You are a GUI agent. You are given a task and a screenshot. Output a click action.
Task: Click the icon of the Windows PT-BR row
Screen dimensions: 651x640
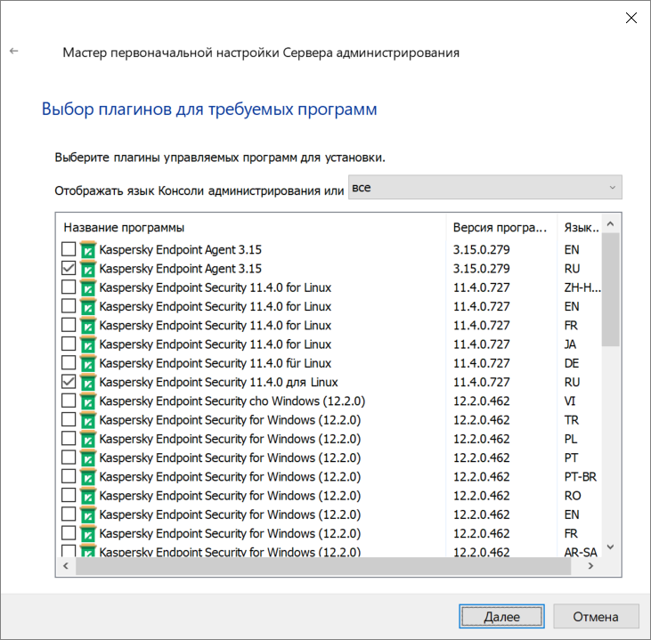point(88,477)
